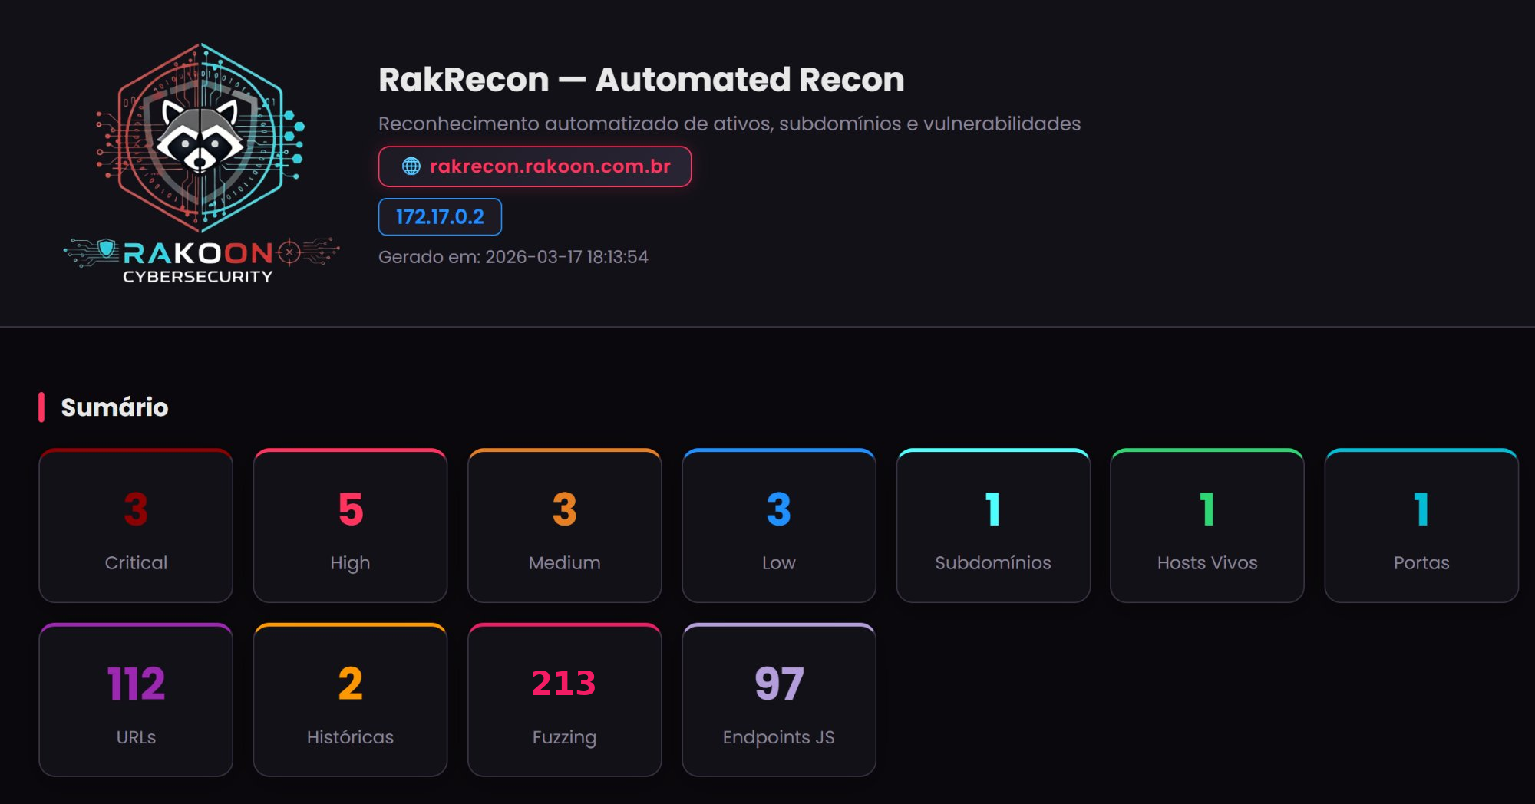Select the Históricas card
This screenshot has width=1535, height=804.
(x=349, y=700)
